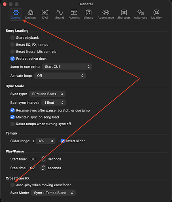Open the Advanced settings pane
Image resolution: width=172 pixels, height=202 pixels.
(140, 14)
